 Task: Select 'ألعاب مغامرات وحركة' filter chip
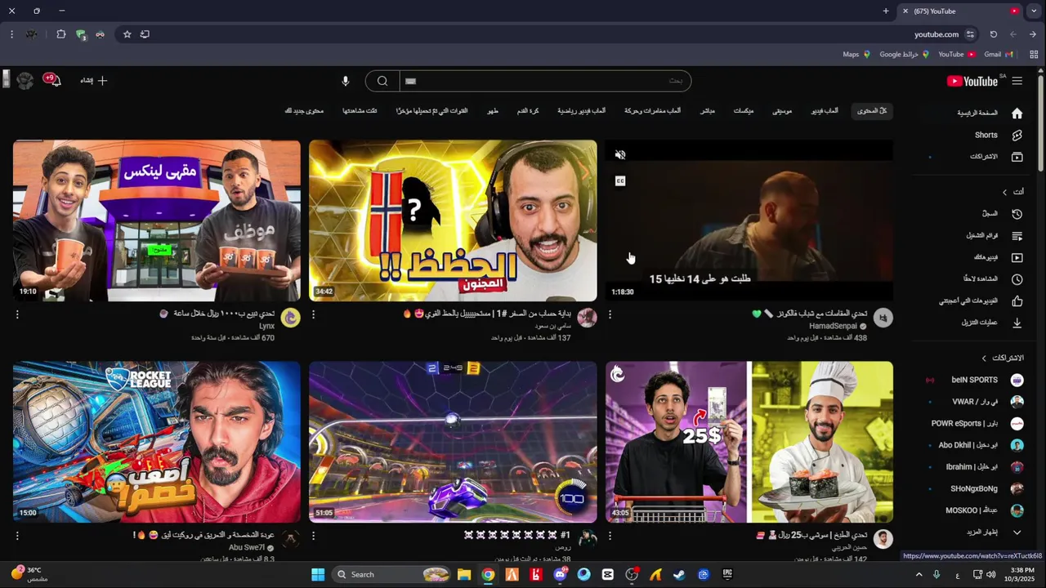pyautogui.click(x=653, y=111)
